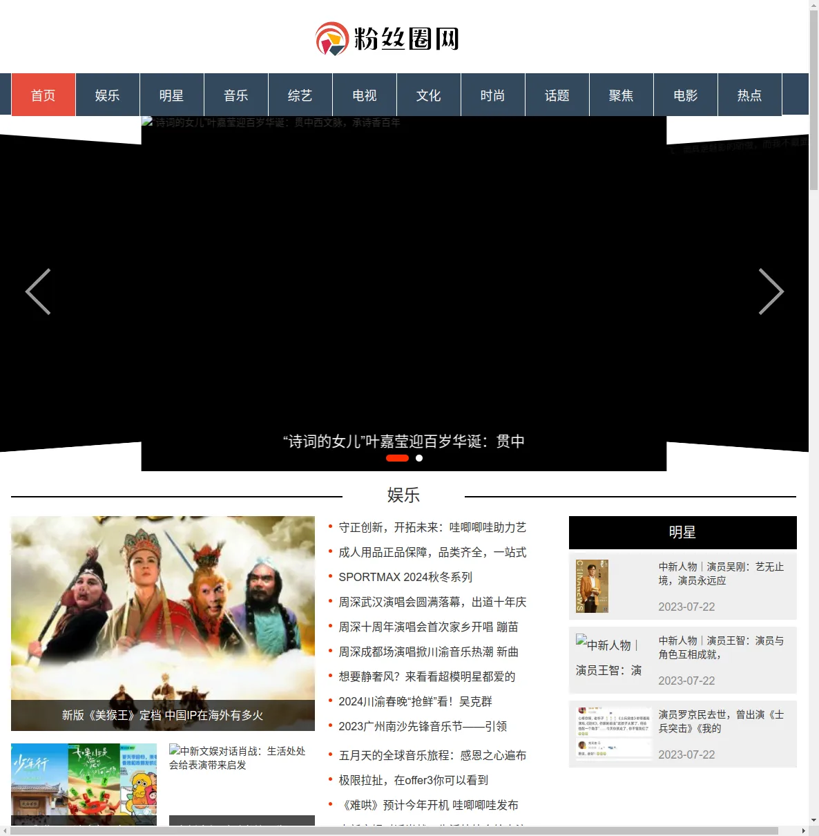Switch to the 明星 navigation tab
Screen dimensions: 819x836
(x=172, y=95)
